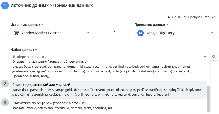Image resolution: width=219 pixels, height=114 pixels.
Task: Click the Yandex Market shopping cart icon
Action: pyautogui.click(x=16, y=33)
